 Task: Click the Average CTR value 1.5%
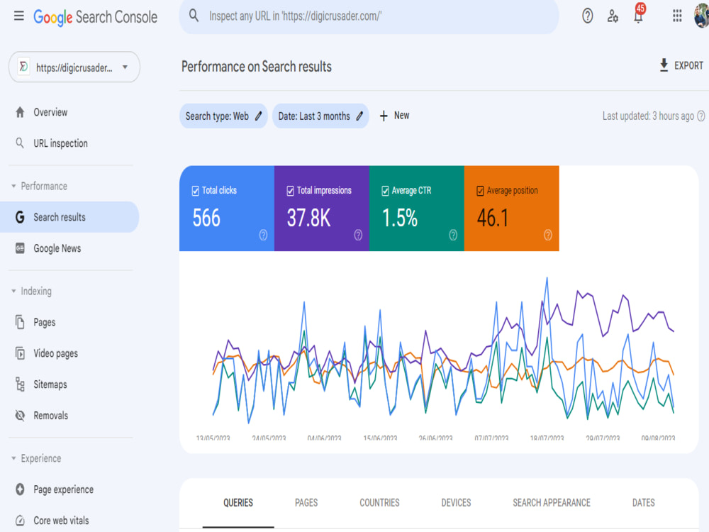[x=400, y=218]
